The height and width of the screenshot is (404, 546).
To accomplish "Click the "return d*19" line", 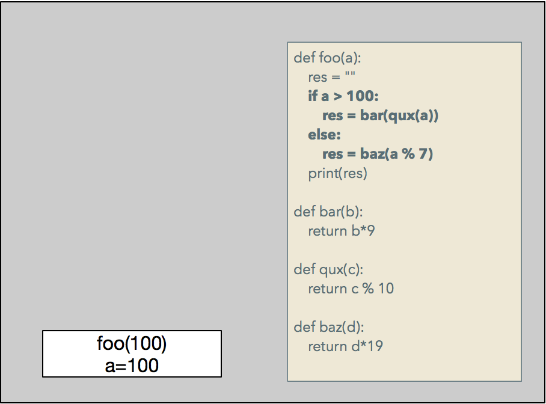I will coord(345,346).
